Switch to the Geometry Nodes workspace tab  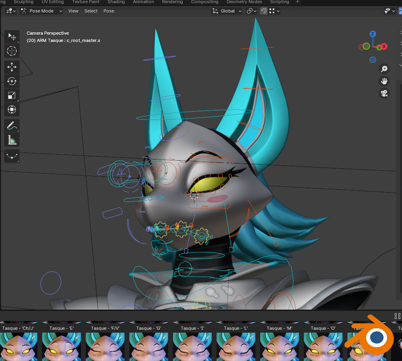(x=244, y=2)
